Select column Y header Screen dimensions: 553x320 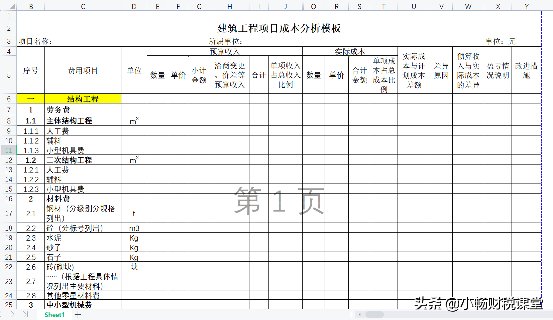coord(527,6)
